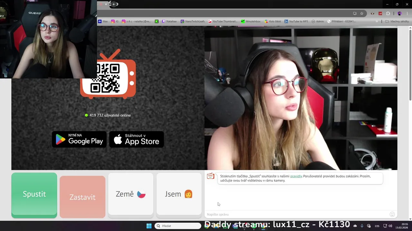
Task: Open the NanoTwitchLeafs bookmark
Action: pyautogui.click(x=192, y=21)
